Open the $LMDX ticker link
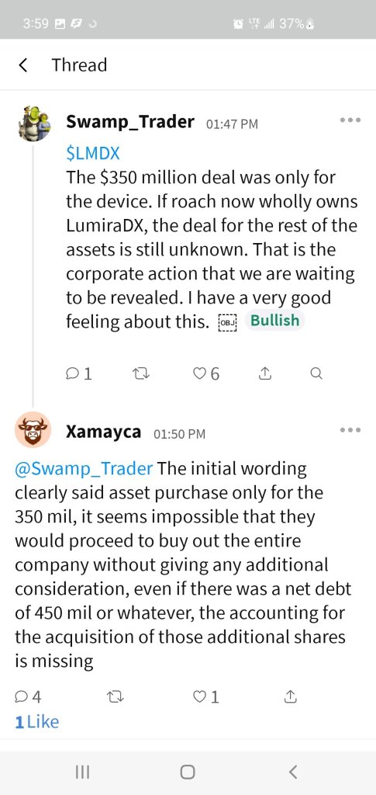Screen dimensions: 376x795 point(92,153)
